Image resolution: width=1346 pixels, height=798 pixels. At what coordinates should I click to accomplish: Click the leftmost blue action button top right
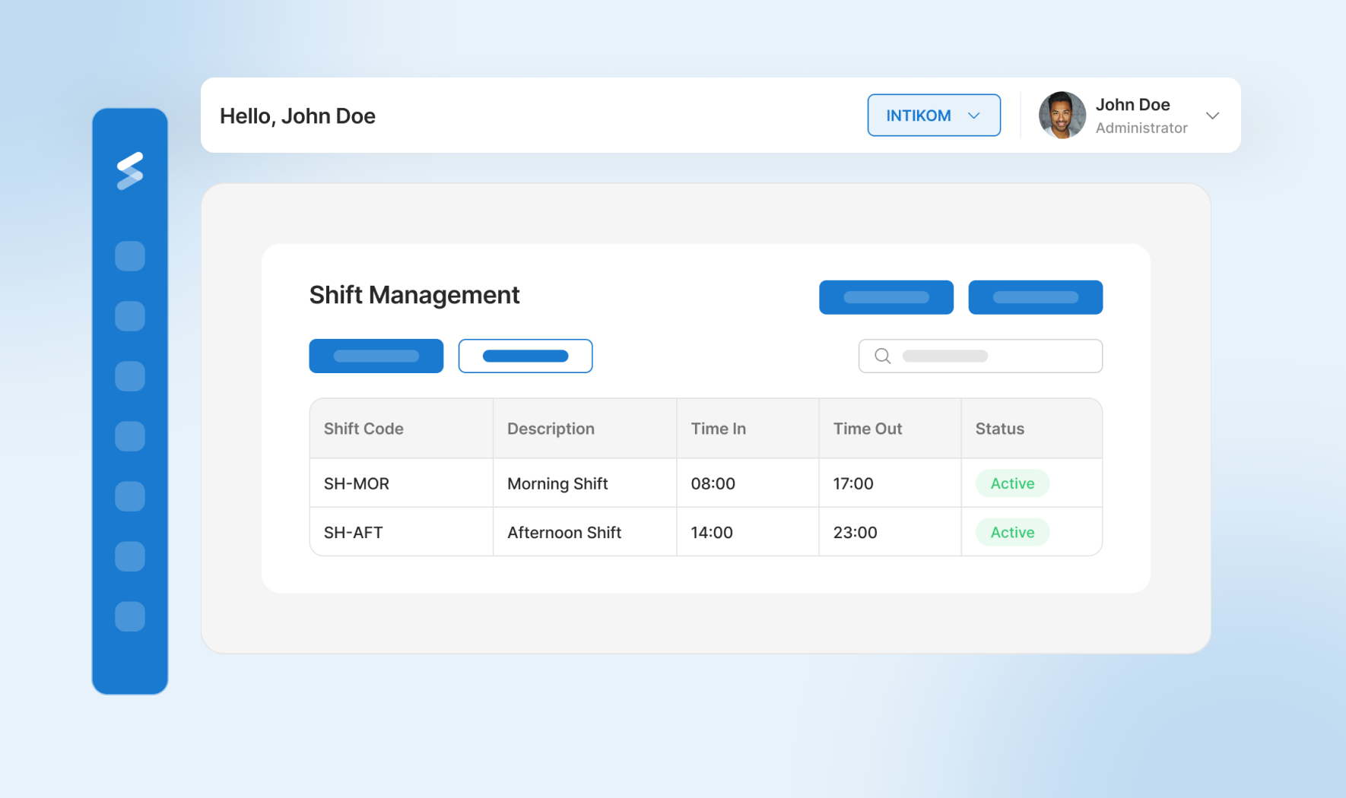pos(886,297)
